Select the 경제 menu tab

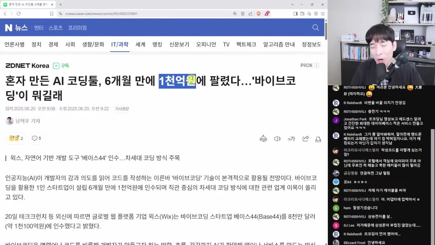click(x=53, y=44)
